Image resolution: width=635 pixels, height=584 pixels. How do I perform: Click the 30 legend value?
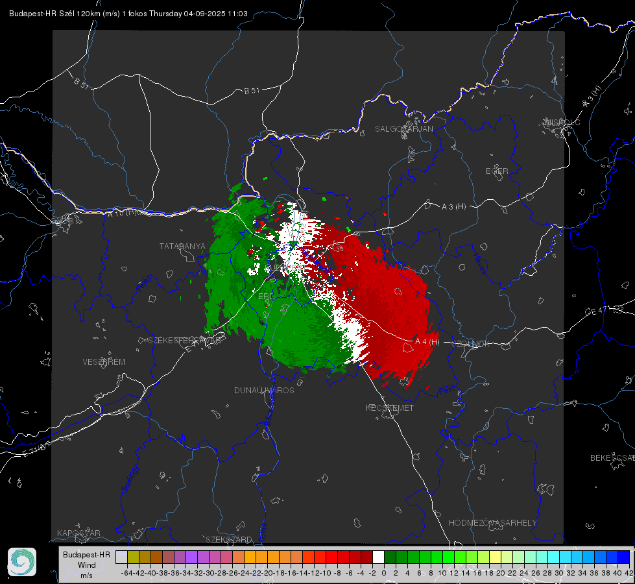(x=559, y=573)
